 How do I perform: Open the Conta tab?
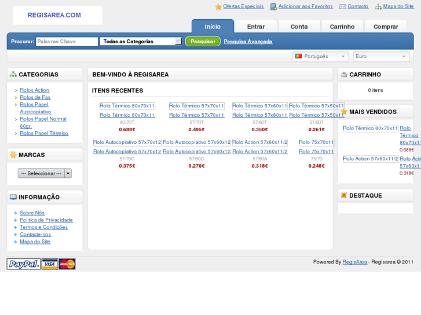(299, 26)
